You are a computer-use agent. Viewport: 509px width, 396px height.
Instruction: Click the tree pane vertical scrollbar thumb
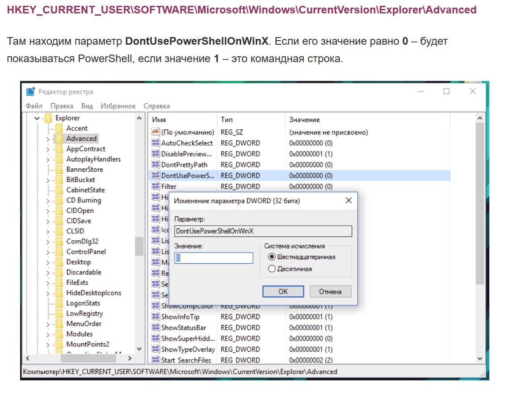coord(139,246)
